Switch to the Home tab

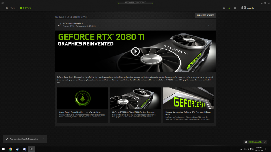[10, 8]
